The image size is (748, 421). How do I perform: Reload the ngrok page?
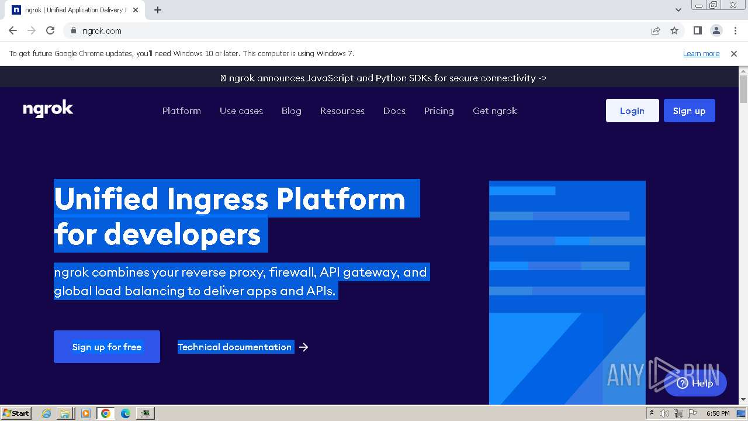tap(50, 30)
